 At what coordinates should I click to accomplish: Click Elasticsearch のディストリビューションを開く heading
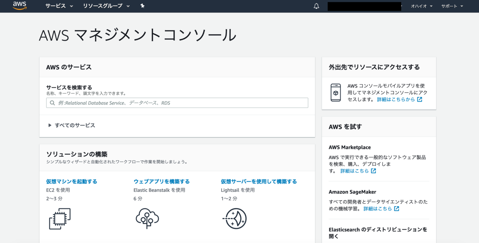click(378, 233)
